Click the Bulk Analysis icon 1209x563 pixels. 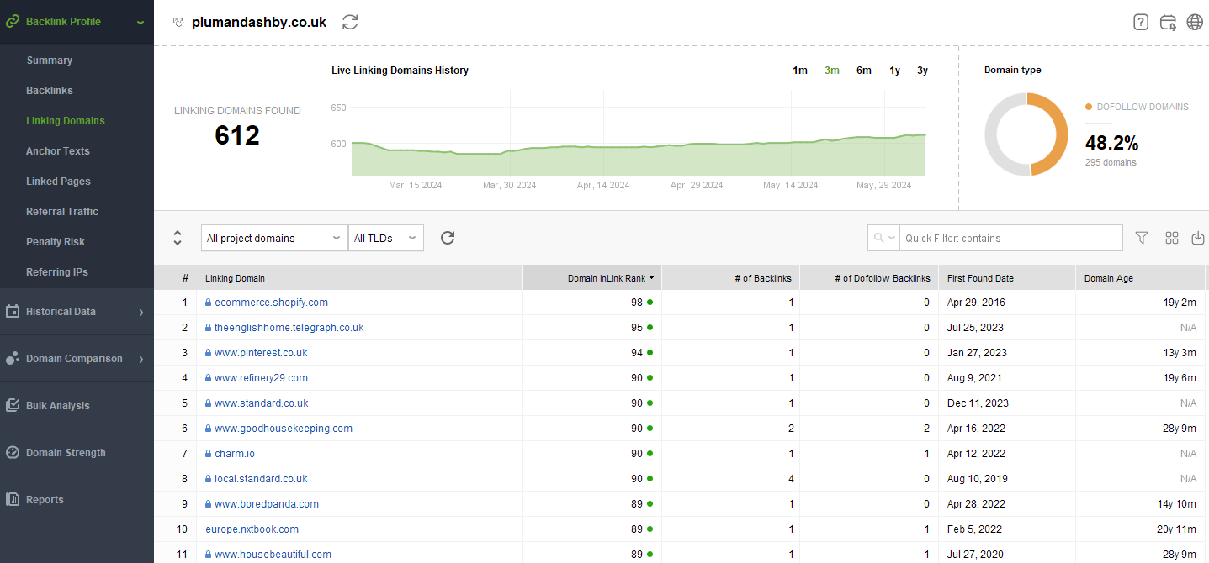(x=13, y=405)
